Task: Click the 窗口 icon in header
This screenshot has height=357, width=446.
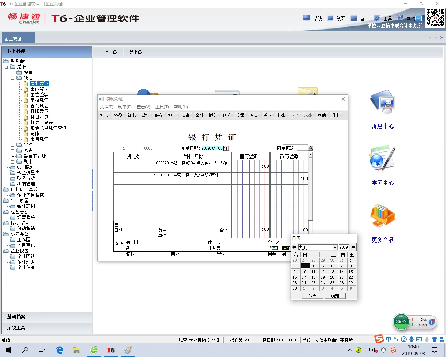Action: (x=353, y=18)
